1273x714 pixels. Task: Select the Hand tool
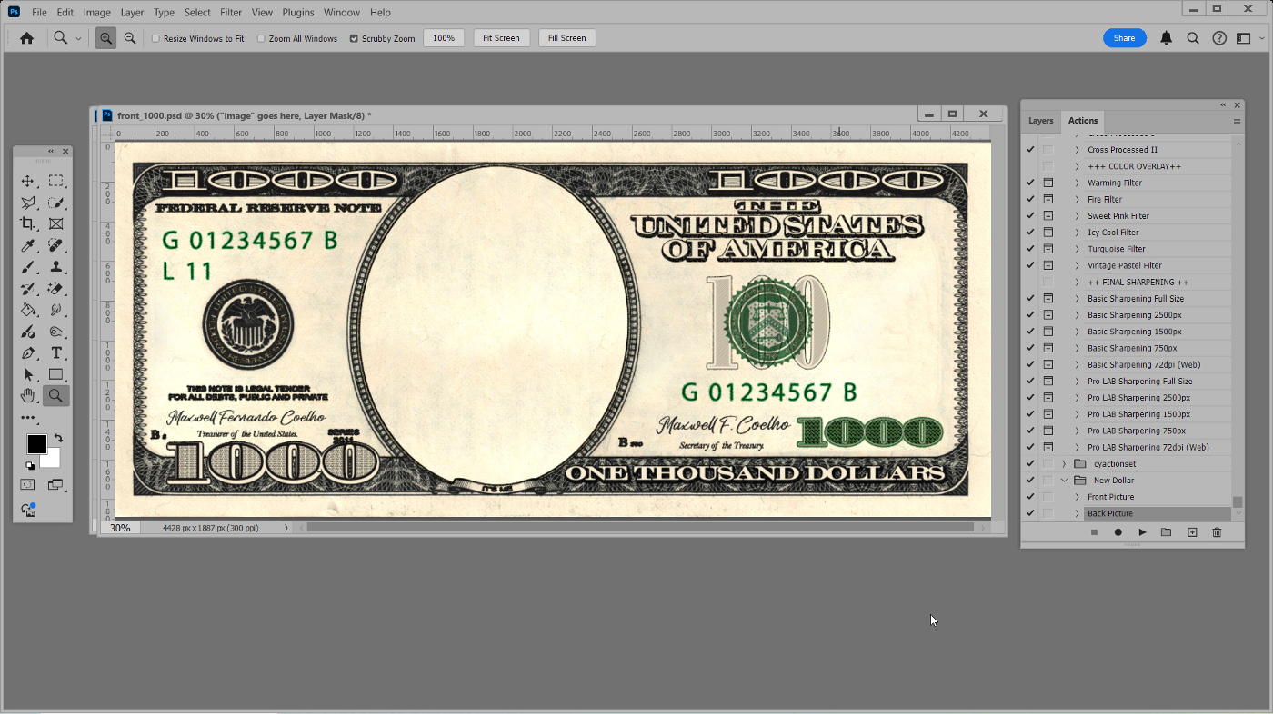28,395
